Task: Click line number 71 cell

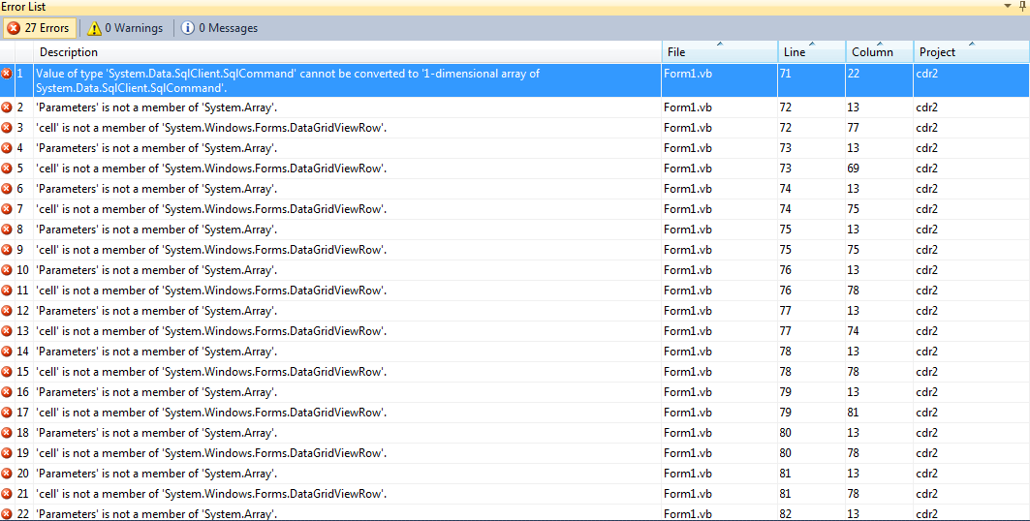Action: [786, 74]
